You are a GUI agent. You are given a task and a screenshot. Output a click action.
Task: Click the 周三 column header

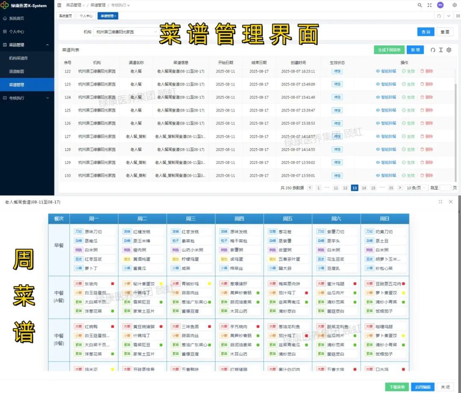pyautogui.click(x=191, y=219)
